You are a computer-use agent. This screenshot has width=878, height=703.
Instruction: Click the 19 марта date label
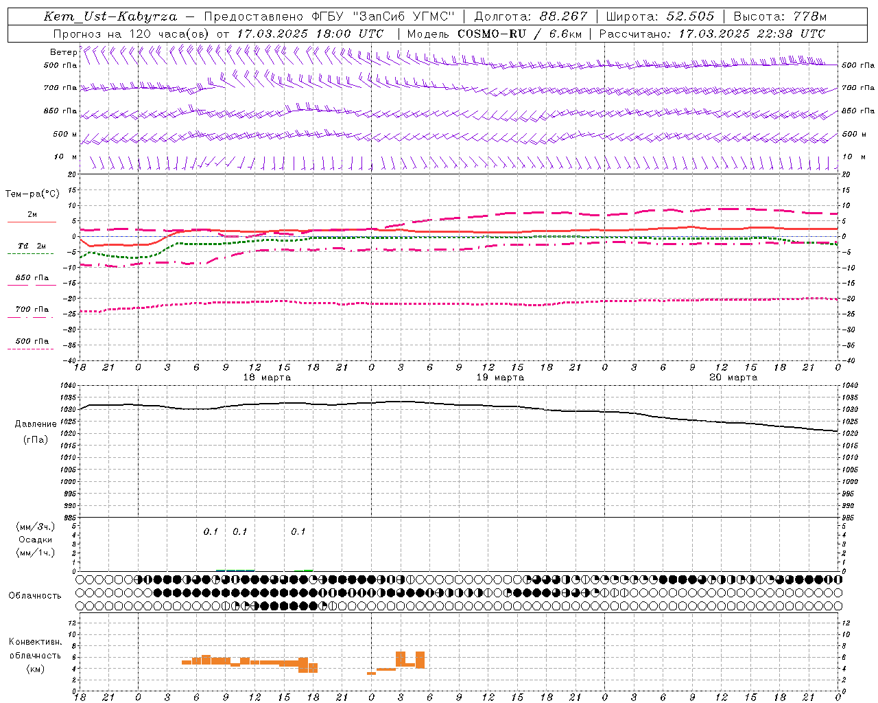500,378
